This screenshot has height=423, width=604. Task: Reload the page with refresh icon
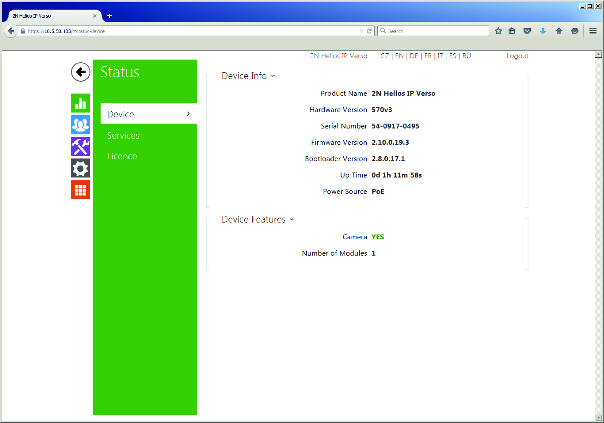[x=369, y=31]
